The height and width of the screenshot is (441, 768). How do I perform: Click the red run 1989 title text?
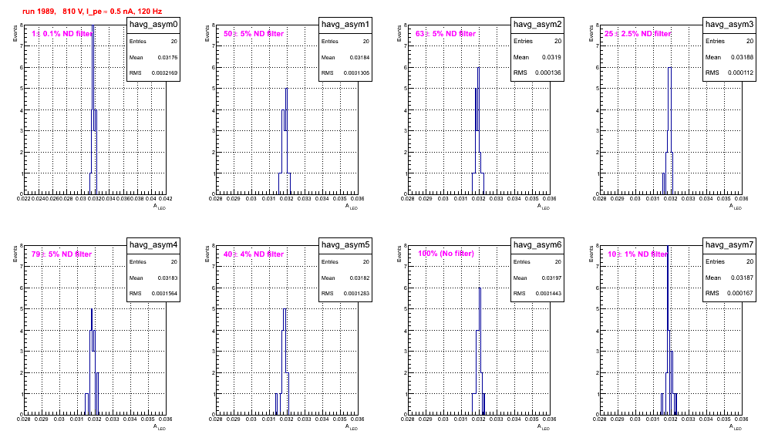pos(92,12)
